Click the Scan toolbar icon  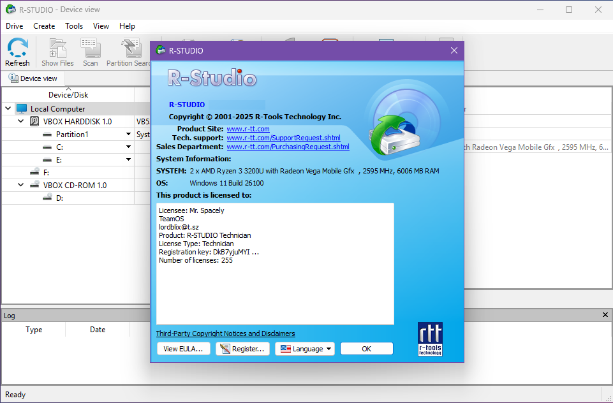tap(91, 48)
